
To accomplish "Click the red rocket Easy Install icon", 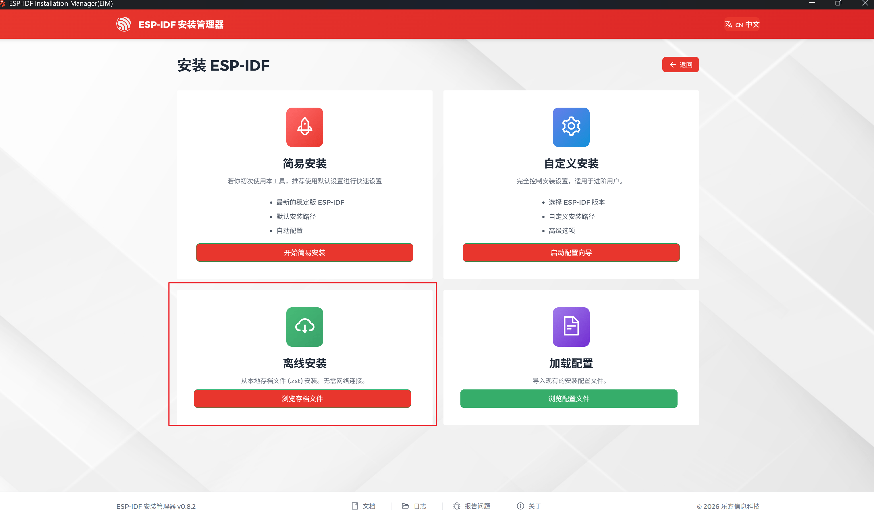I will coord(304,127).
